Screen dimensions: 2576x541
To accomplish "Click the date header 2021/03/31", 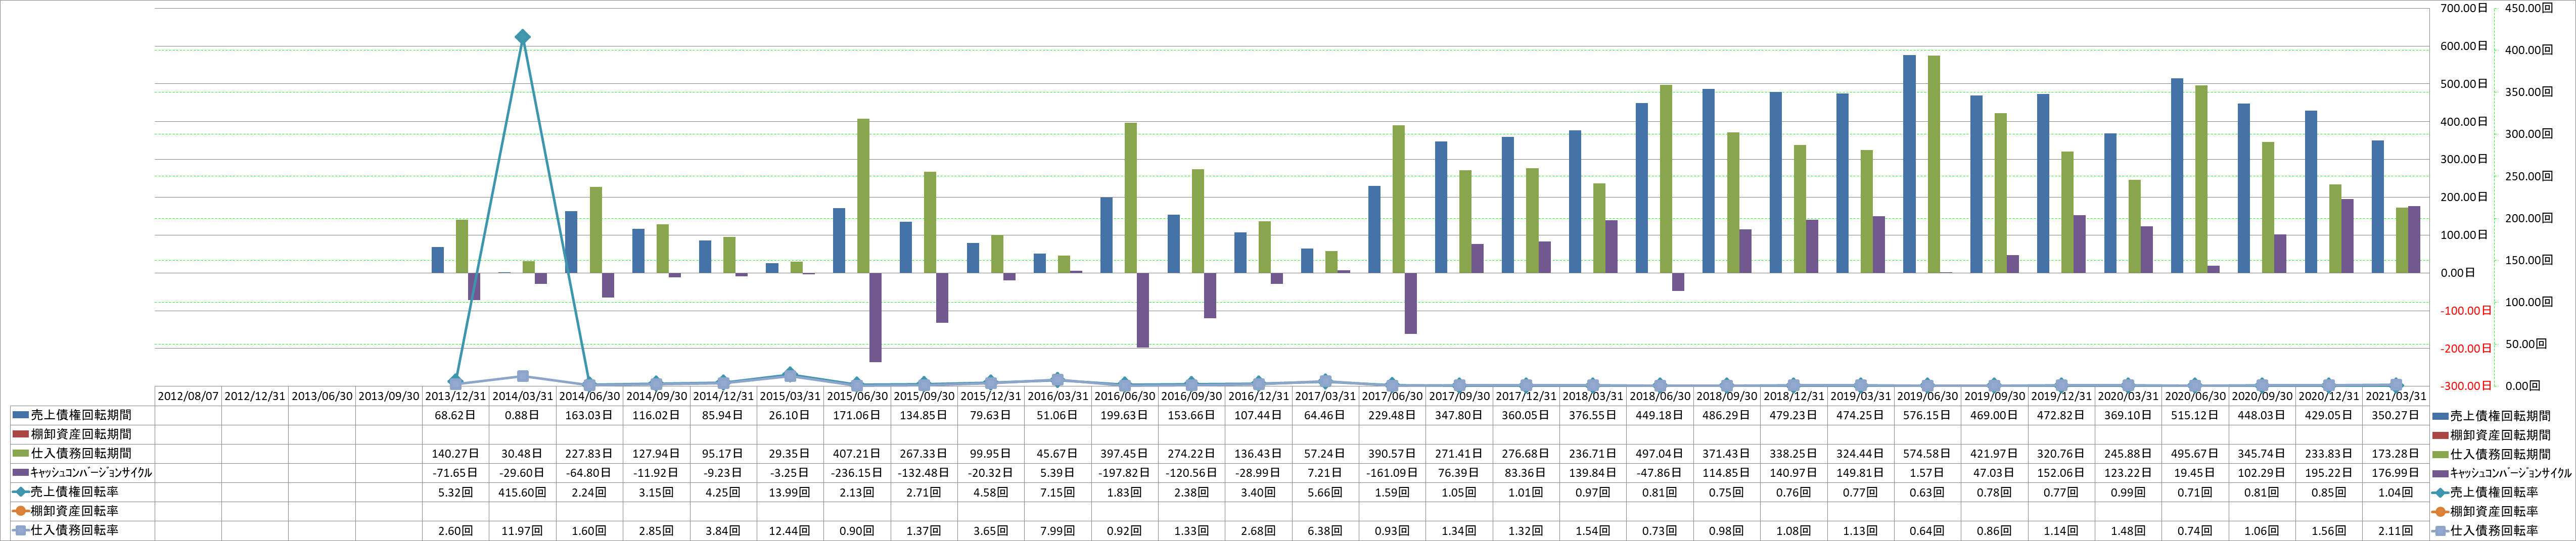I will 2395,396.
